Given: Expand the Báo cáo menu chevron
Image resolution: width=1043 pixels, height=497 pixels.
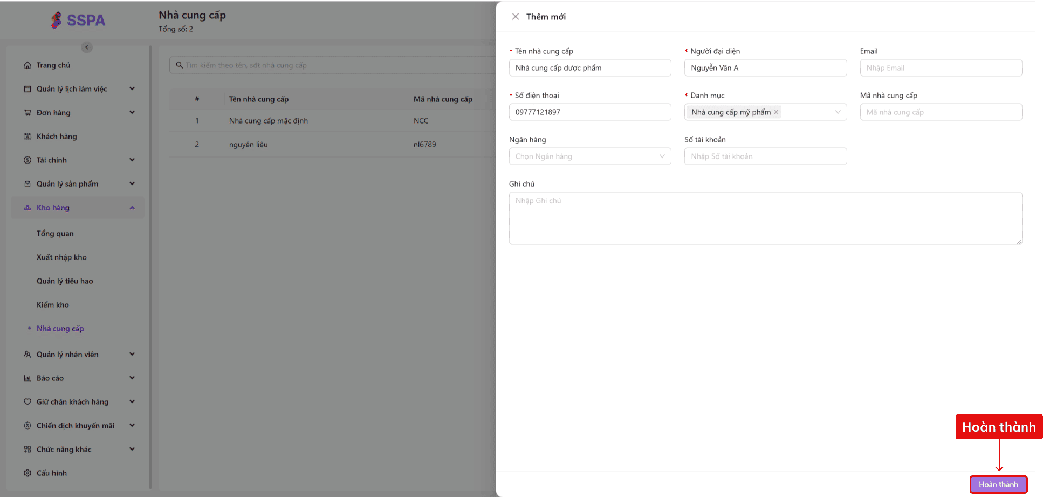Looking at the screenshot, I should point(132,378).
